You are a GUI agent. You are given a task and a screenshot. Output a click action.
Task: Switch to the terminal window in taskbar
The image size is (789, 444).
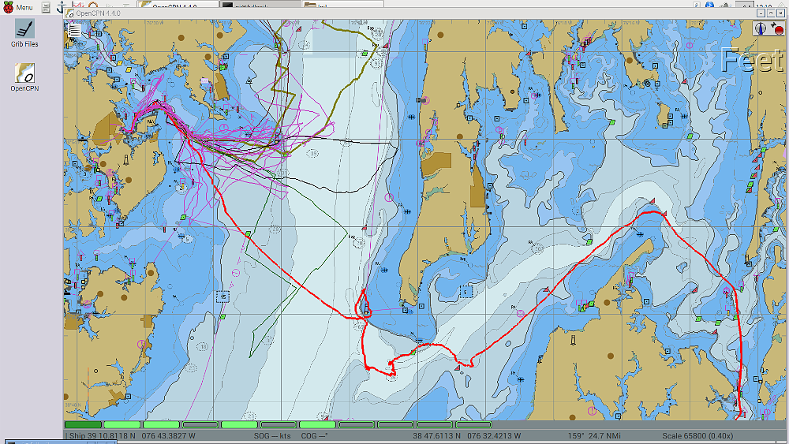259,5
